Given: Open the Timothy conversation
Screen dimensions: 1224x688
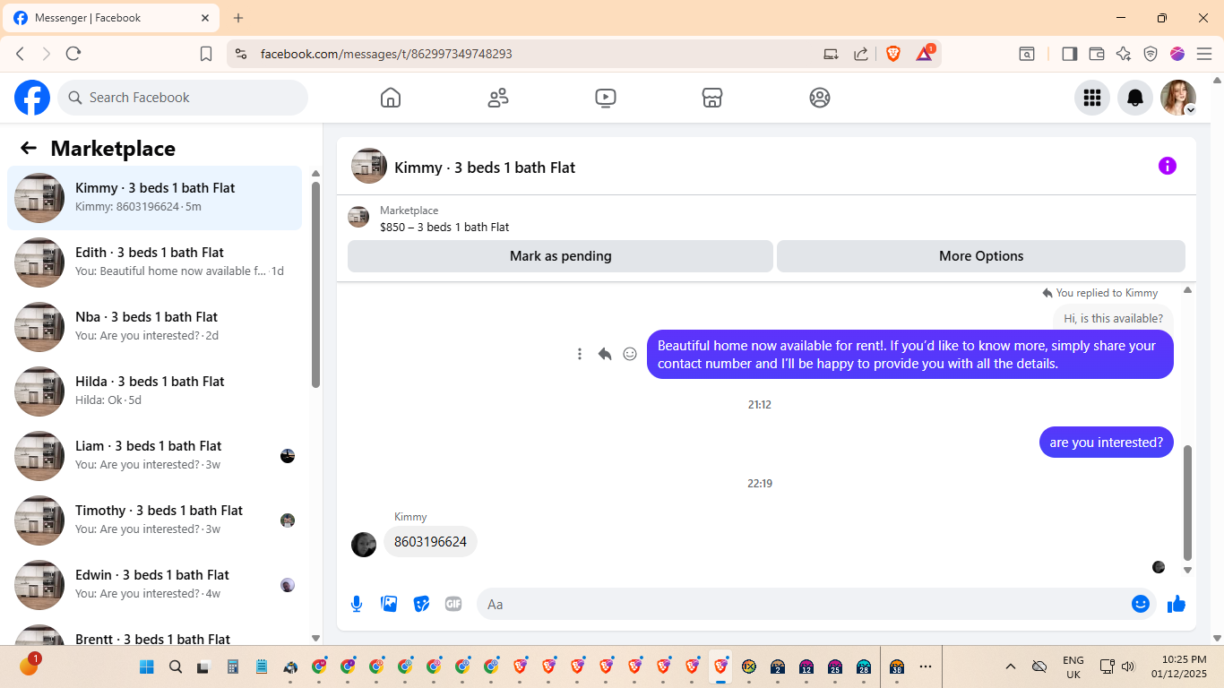Looking at the screenshot, I should [x=154, y=520].
